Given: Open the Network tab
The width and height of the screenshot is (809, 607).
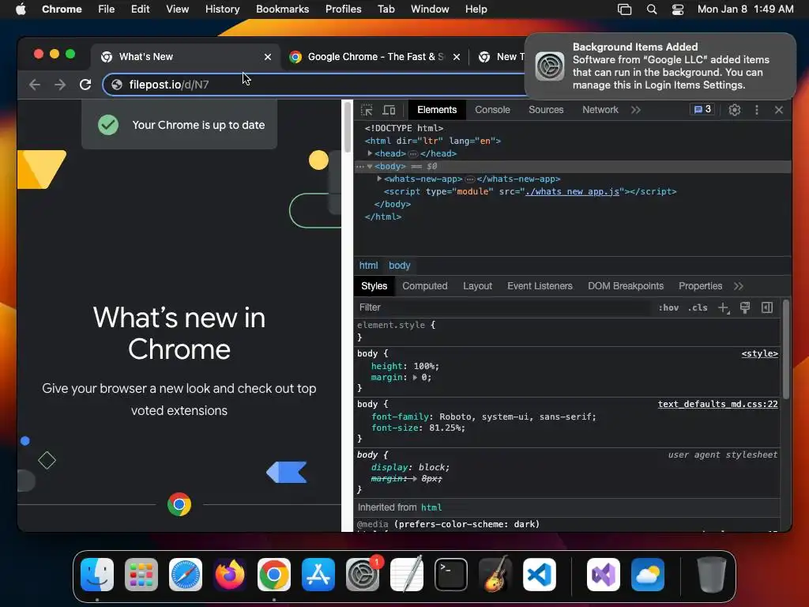Looking at the screenshot, I should (600, 110).
